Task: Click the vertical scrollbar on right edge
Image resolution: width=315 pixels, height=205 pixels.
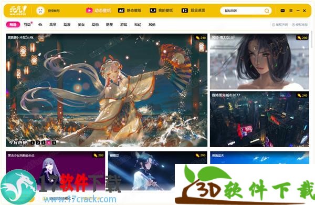Action: click(312, 39)
